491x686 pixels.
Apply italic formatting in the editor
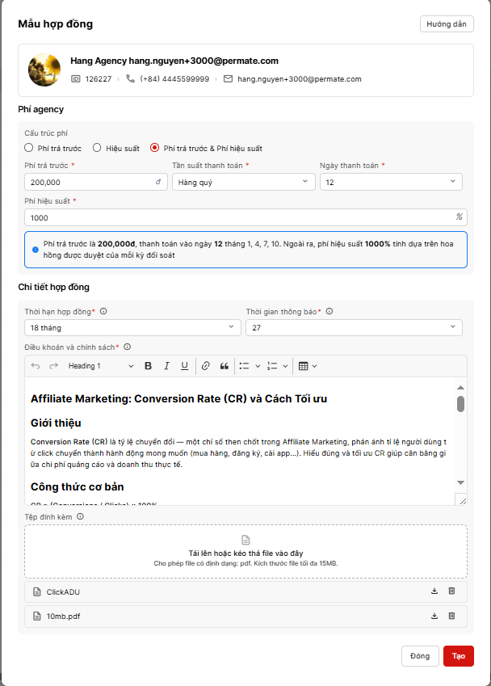click(x=166, y=366)
